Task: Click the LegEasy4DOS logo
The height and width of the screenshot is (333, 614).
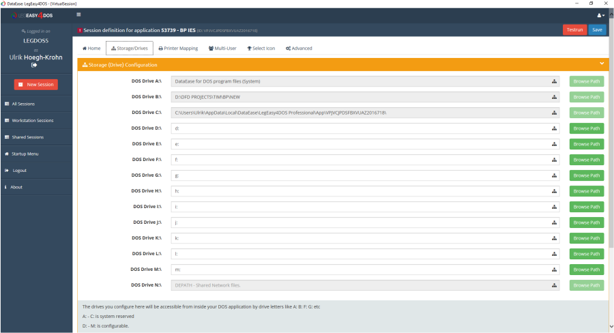Action: (32, 16)
